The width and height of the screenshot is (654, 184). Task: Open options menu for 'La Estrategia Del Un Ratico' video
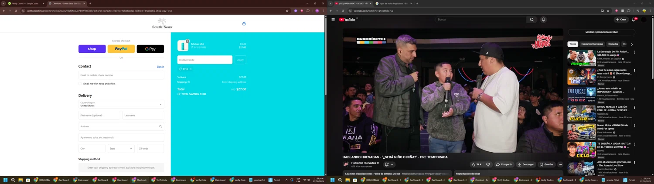(x=634, y=52)
